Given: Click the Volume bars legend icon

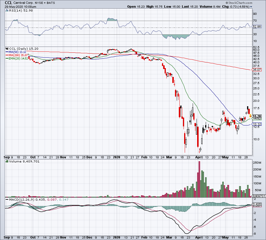Looking at the screenshot, I should point(7,161).
